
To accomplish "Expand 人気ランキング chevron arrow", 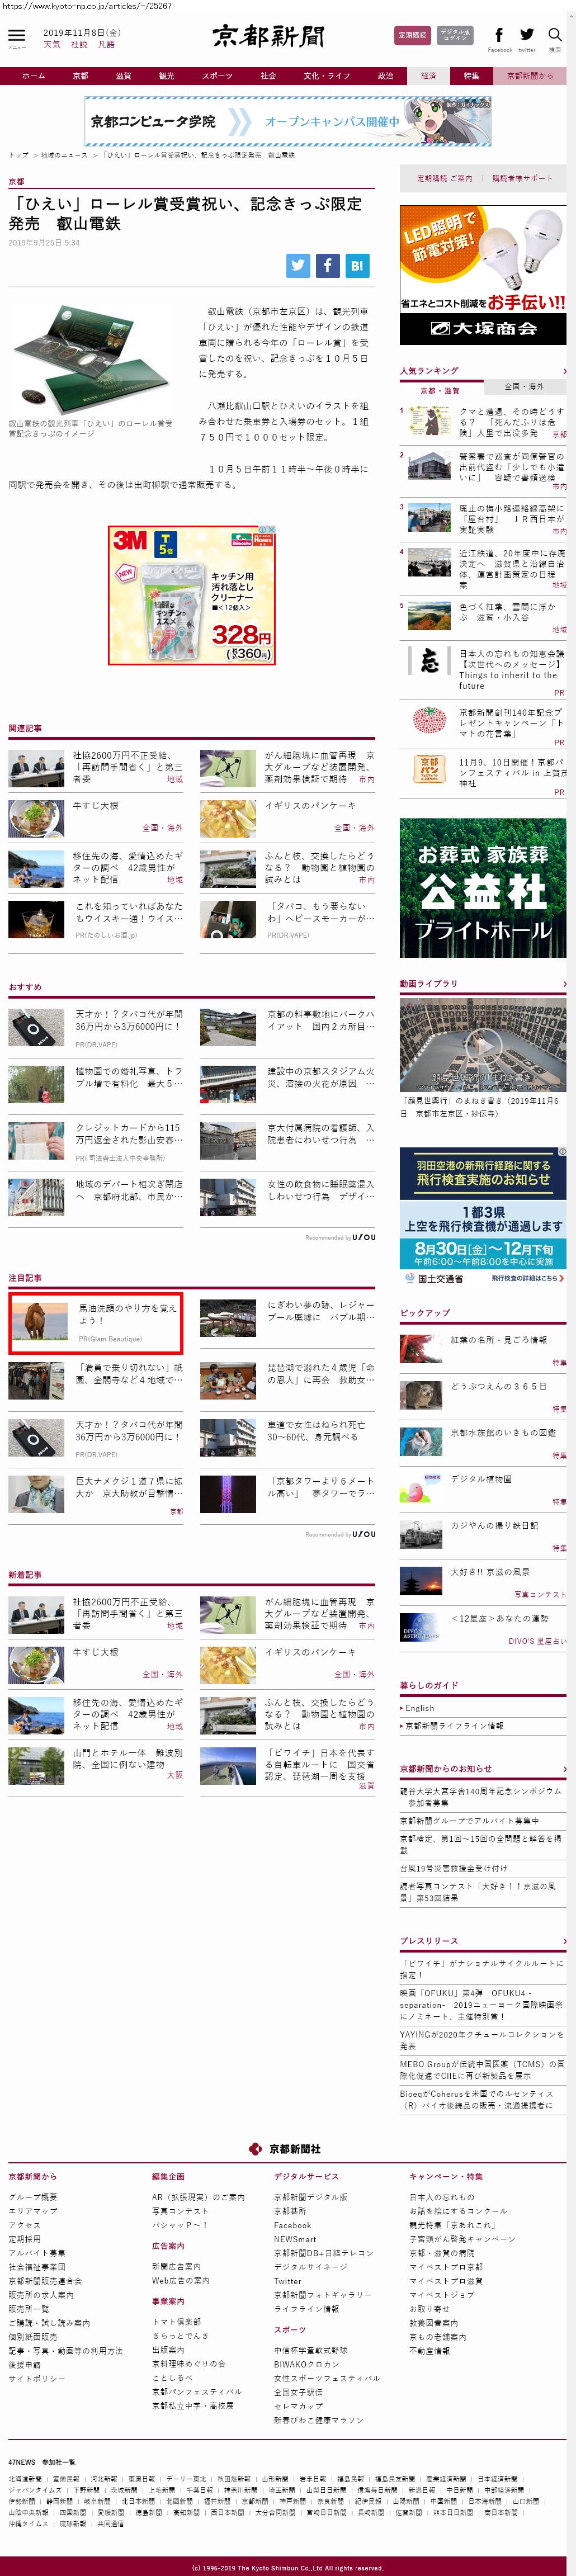I will 564,371.
